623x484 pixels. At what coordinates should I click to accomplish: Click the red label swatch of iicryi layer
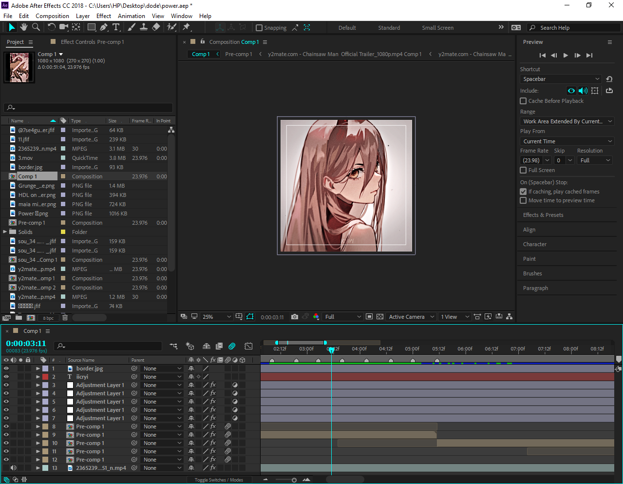click(x=45, y=377)
